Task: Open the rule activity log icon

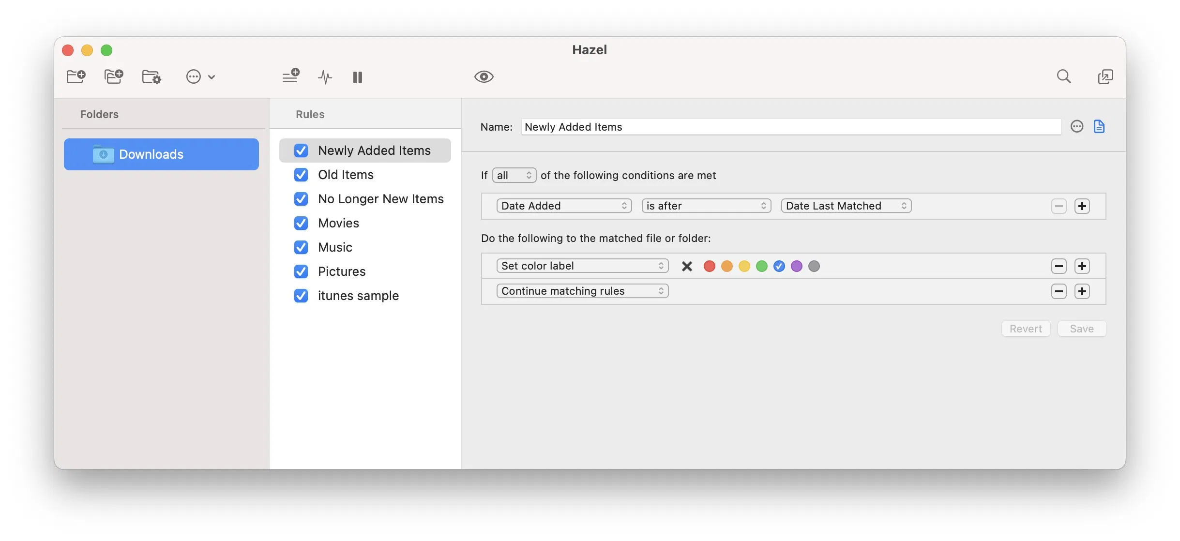Action: pyautogui.click(x=325, y=77)
